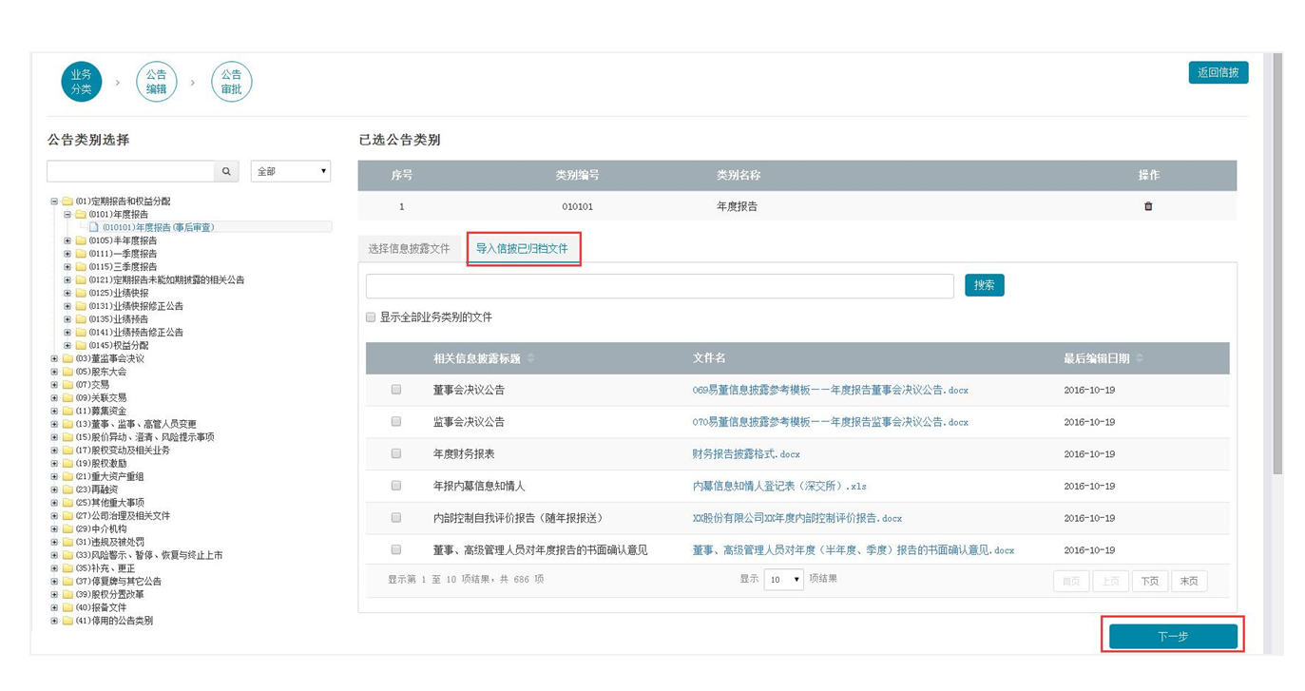Expand the (13)董事、监事、高管人员变更 node
Screen dimensions: 1305x691
click(x=54, y=424)
